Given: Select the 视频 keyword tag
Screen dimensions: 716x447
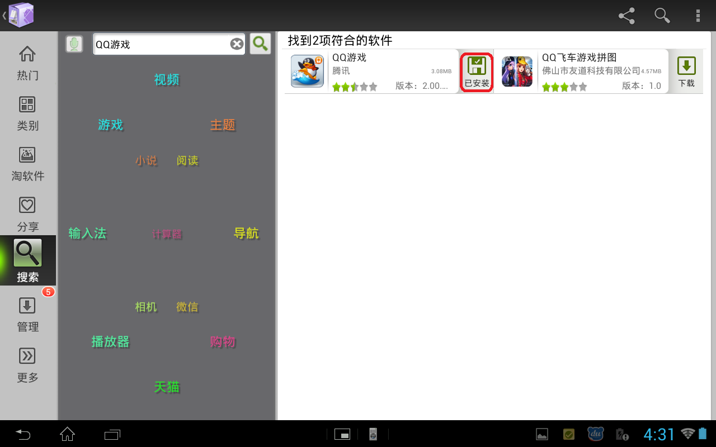Looking at the screenshot, I should (x=167, y=79).
